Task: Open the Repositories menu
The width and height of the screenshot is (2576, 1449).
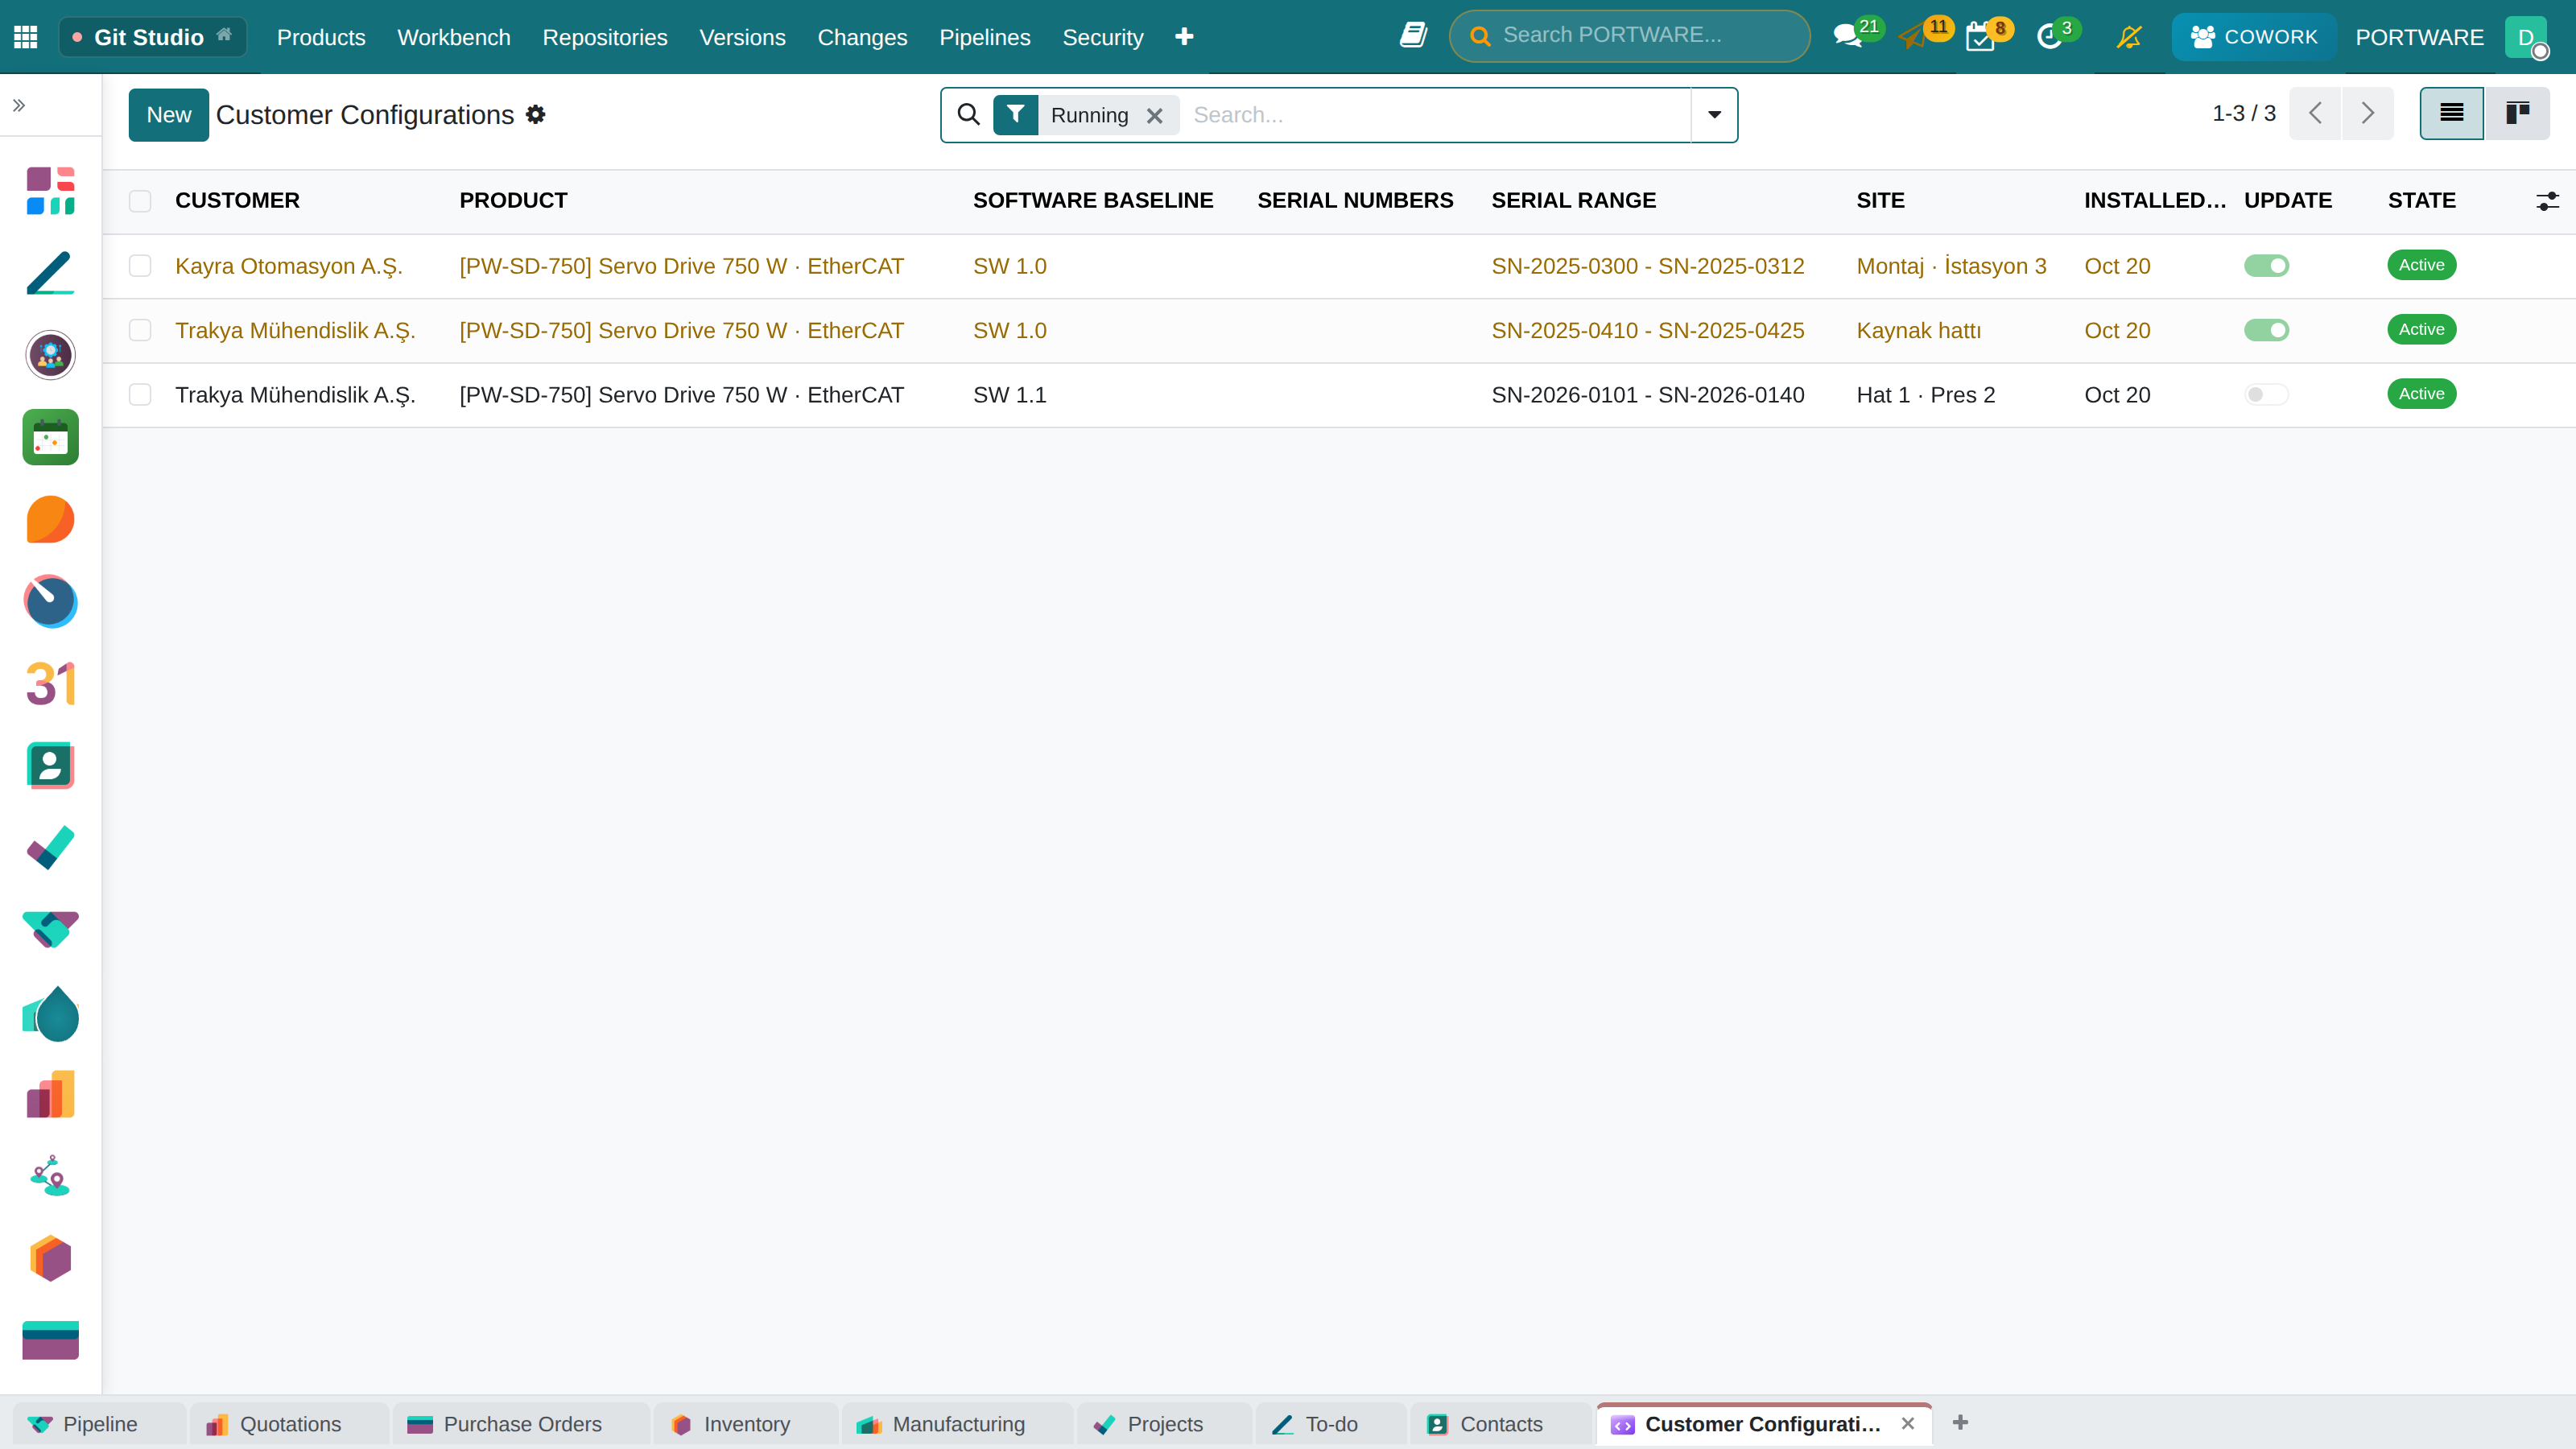Action: tap(604, 37)
